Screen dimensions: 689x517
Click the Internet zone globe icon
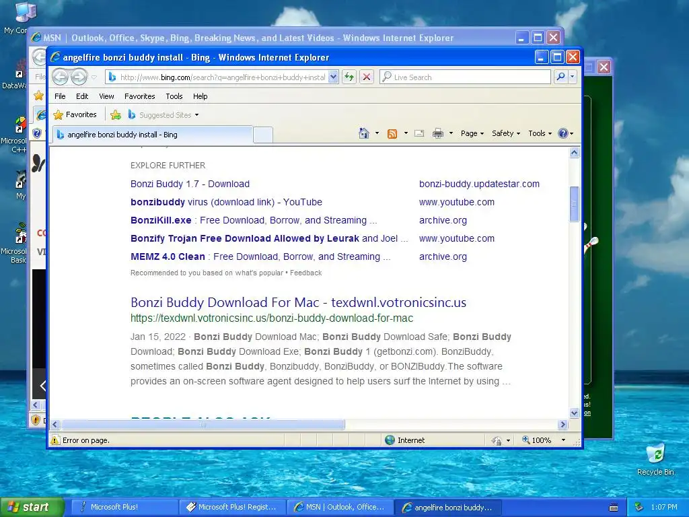click(x=390, y=440)
